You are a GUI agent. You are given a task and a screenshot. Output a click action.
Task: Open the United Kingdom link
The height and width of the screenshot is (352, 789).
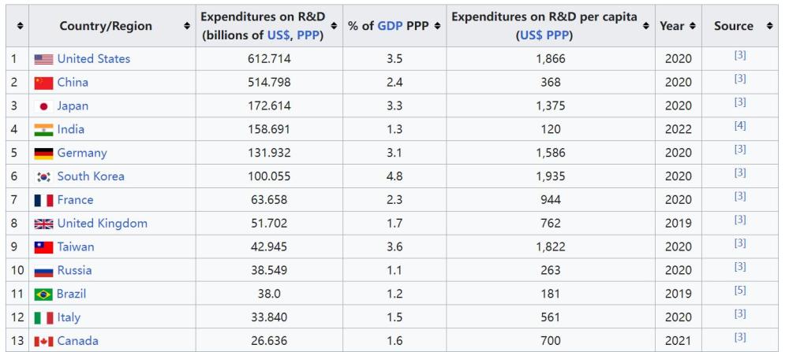click(102, 224)
